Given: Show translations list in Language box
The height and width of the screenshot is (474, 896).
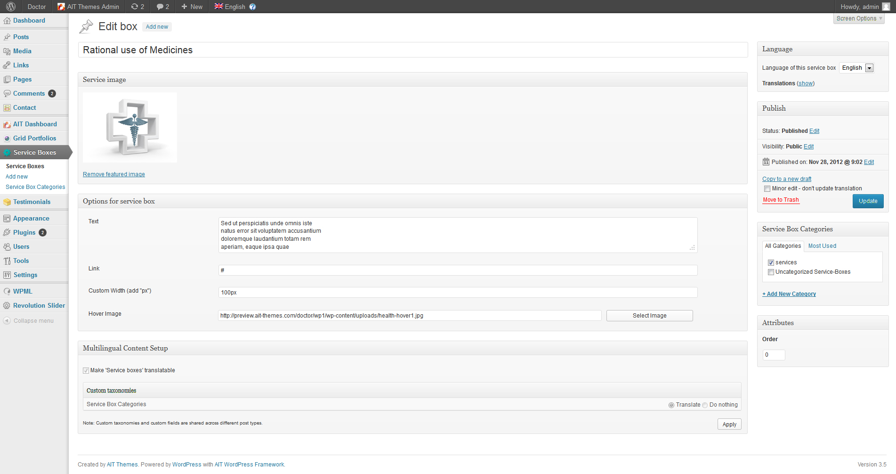Looking at the screenshot, I should [805, 83].
